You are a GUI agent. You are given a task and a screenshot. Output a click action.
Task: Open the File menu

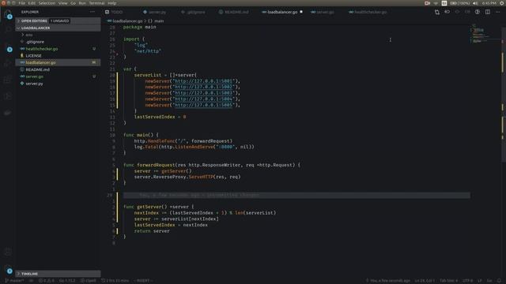[21, 3]
